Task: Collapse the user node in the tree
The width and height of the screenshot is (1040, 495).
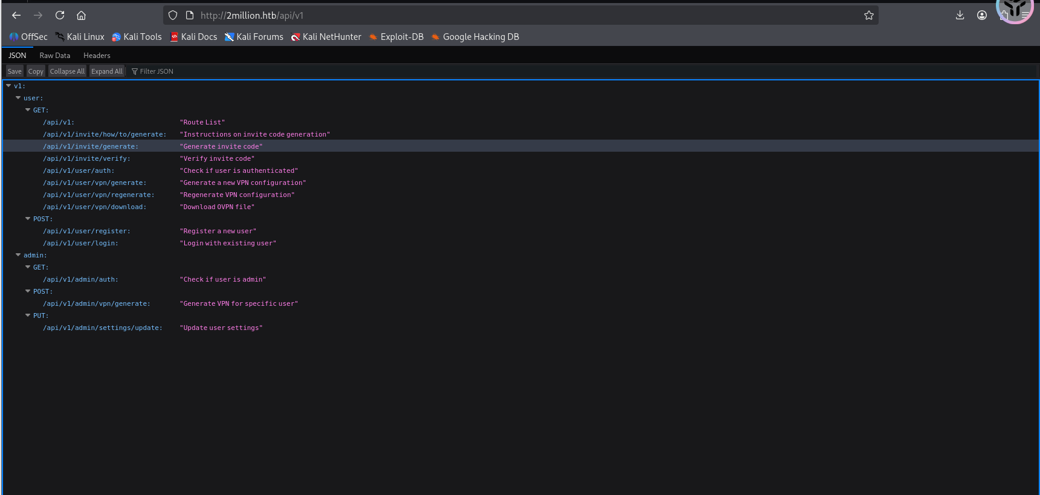Action: click(x=18, y=98)
